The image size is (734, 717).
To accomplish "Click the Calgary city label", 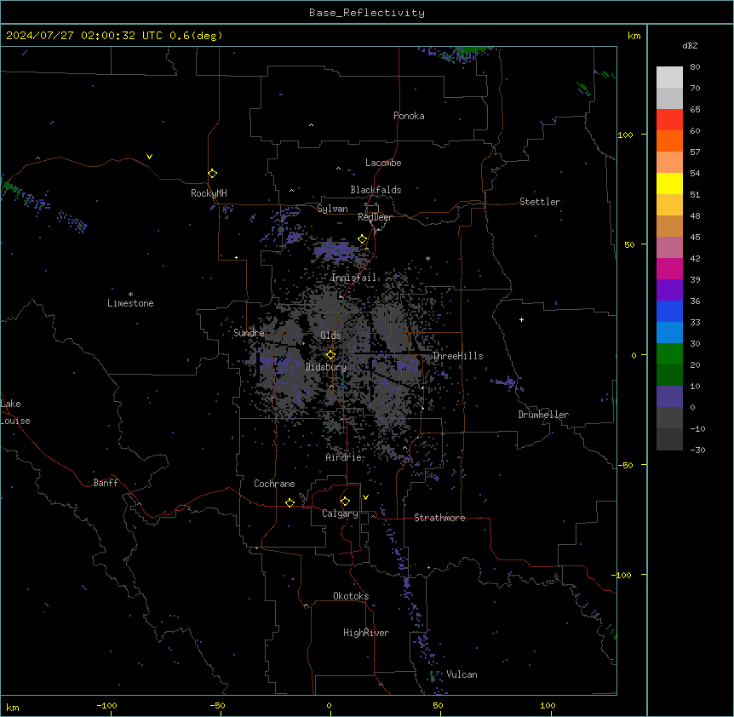I will pos(340,513).
